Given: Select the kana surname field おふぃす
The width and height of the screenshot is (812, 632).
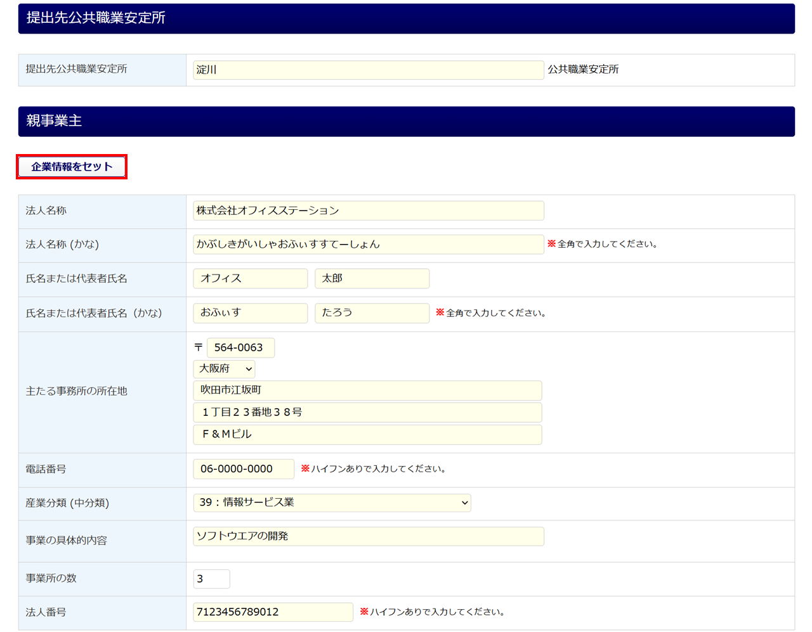Looking at the screenshot, I should click(x=250, y=313).
